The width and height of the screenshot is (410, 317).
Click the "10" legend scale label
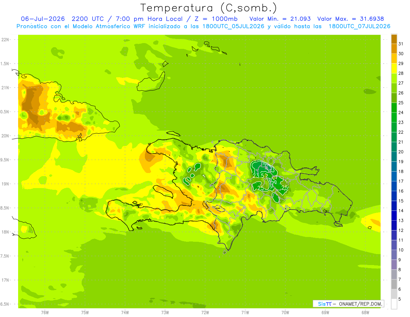401,250
